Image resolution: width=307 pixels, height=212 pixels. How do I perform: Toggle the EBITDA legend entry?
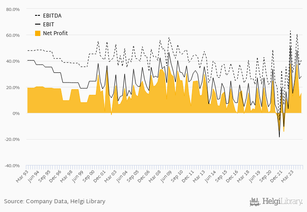48,16
